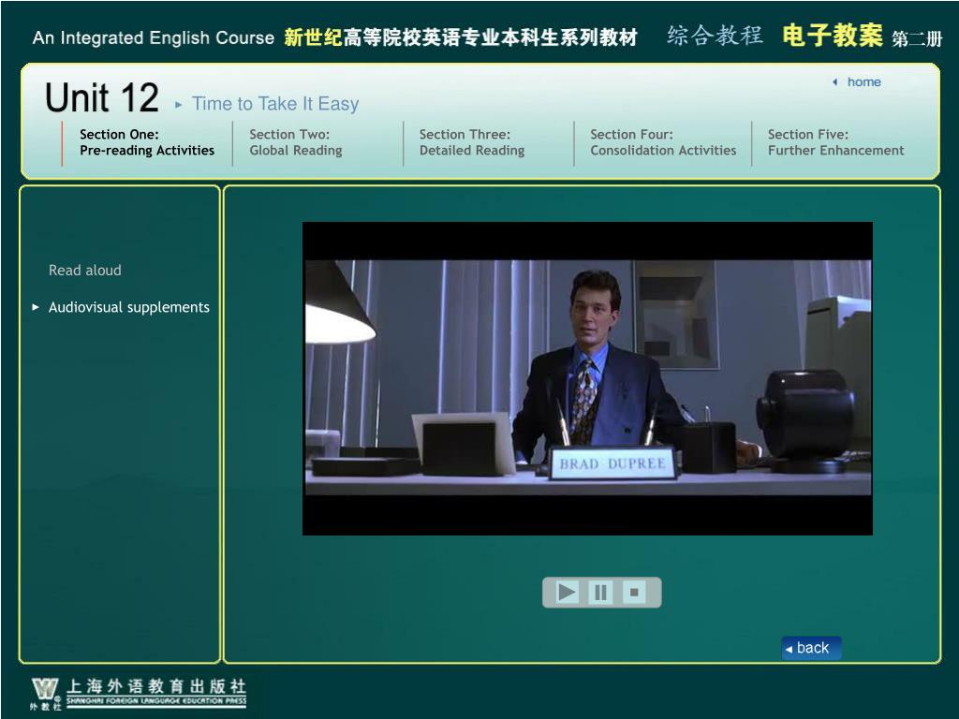The width and height of the screenshot is (959, 719).
Task: Click the Shanghai Foreign Language Education Press logo
Action: pyautogui.click(x=139, y=694)
